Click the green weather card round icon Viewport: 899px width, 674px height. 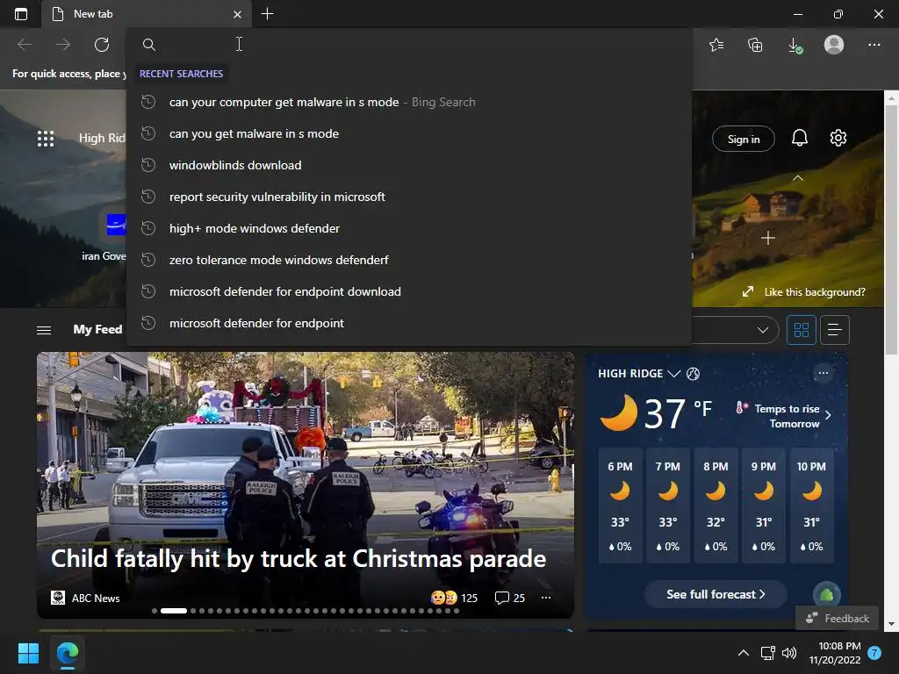[826, 595]
